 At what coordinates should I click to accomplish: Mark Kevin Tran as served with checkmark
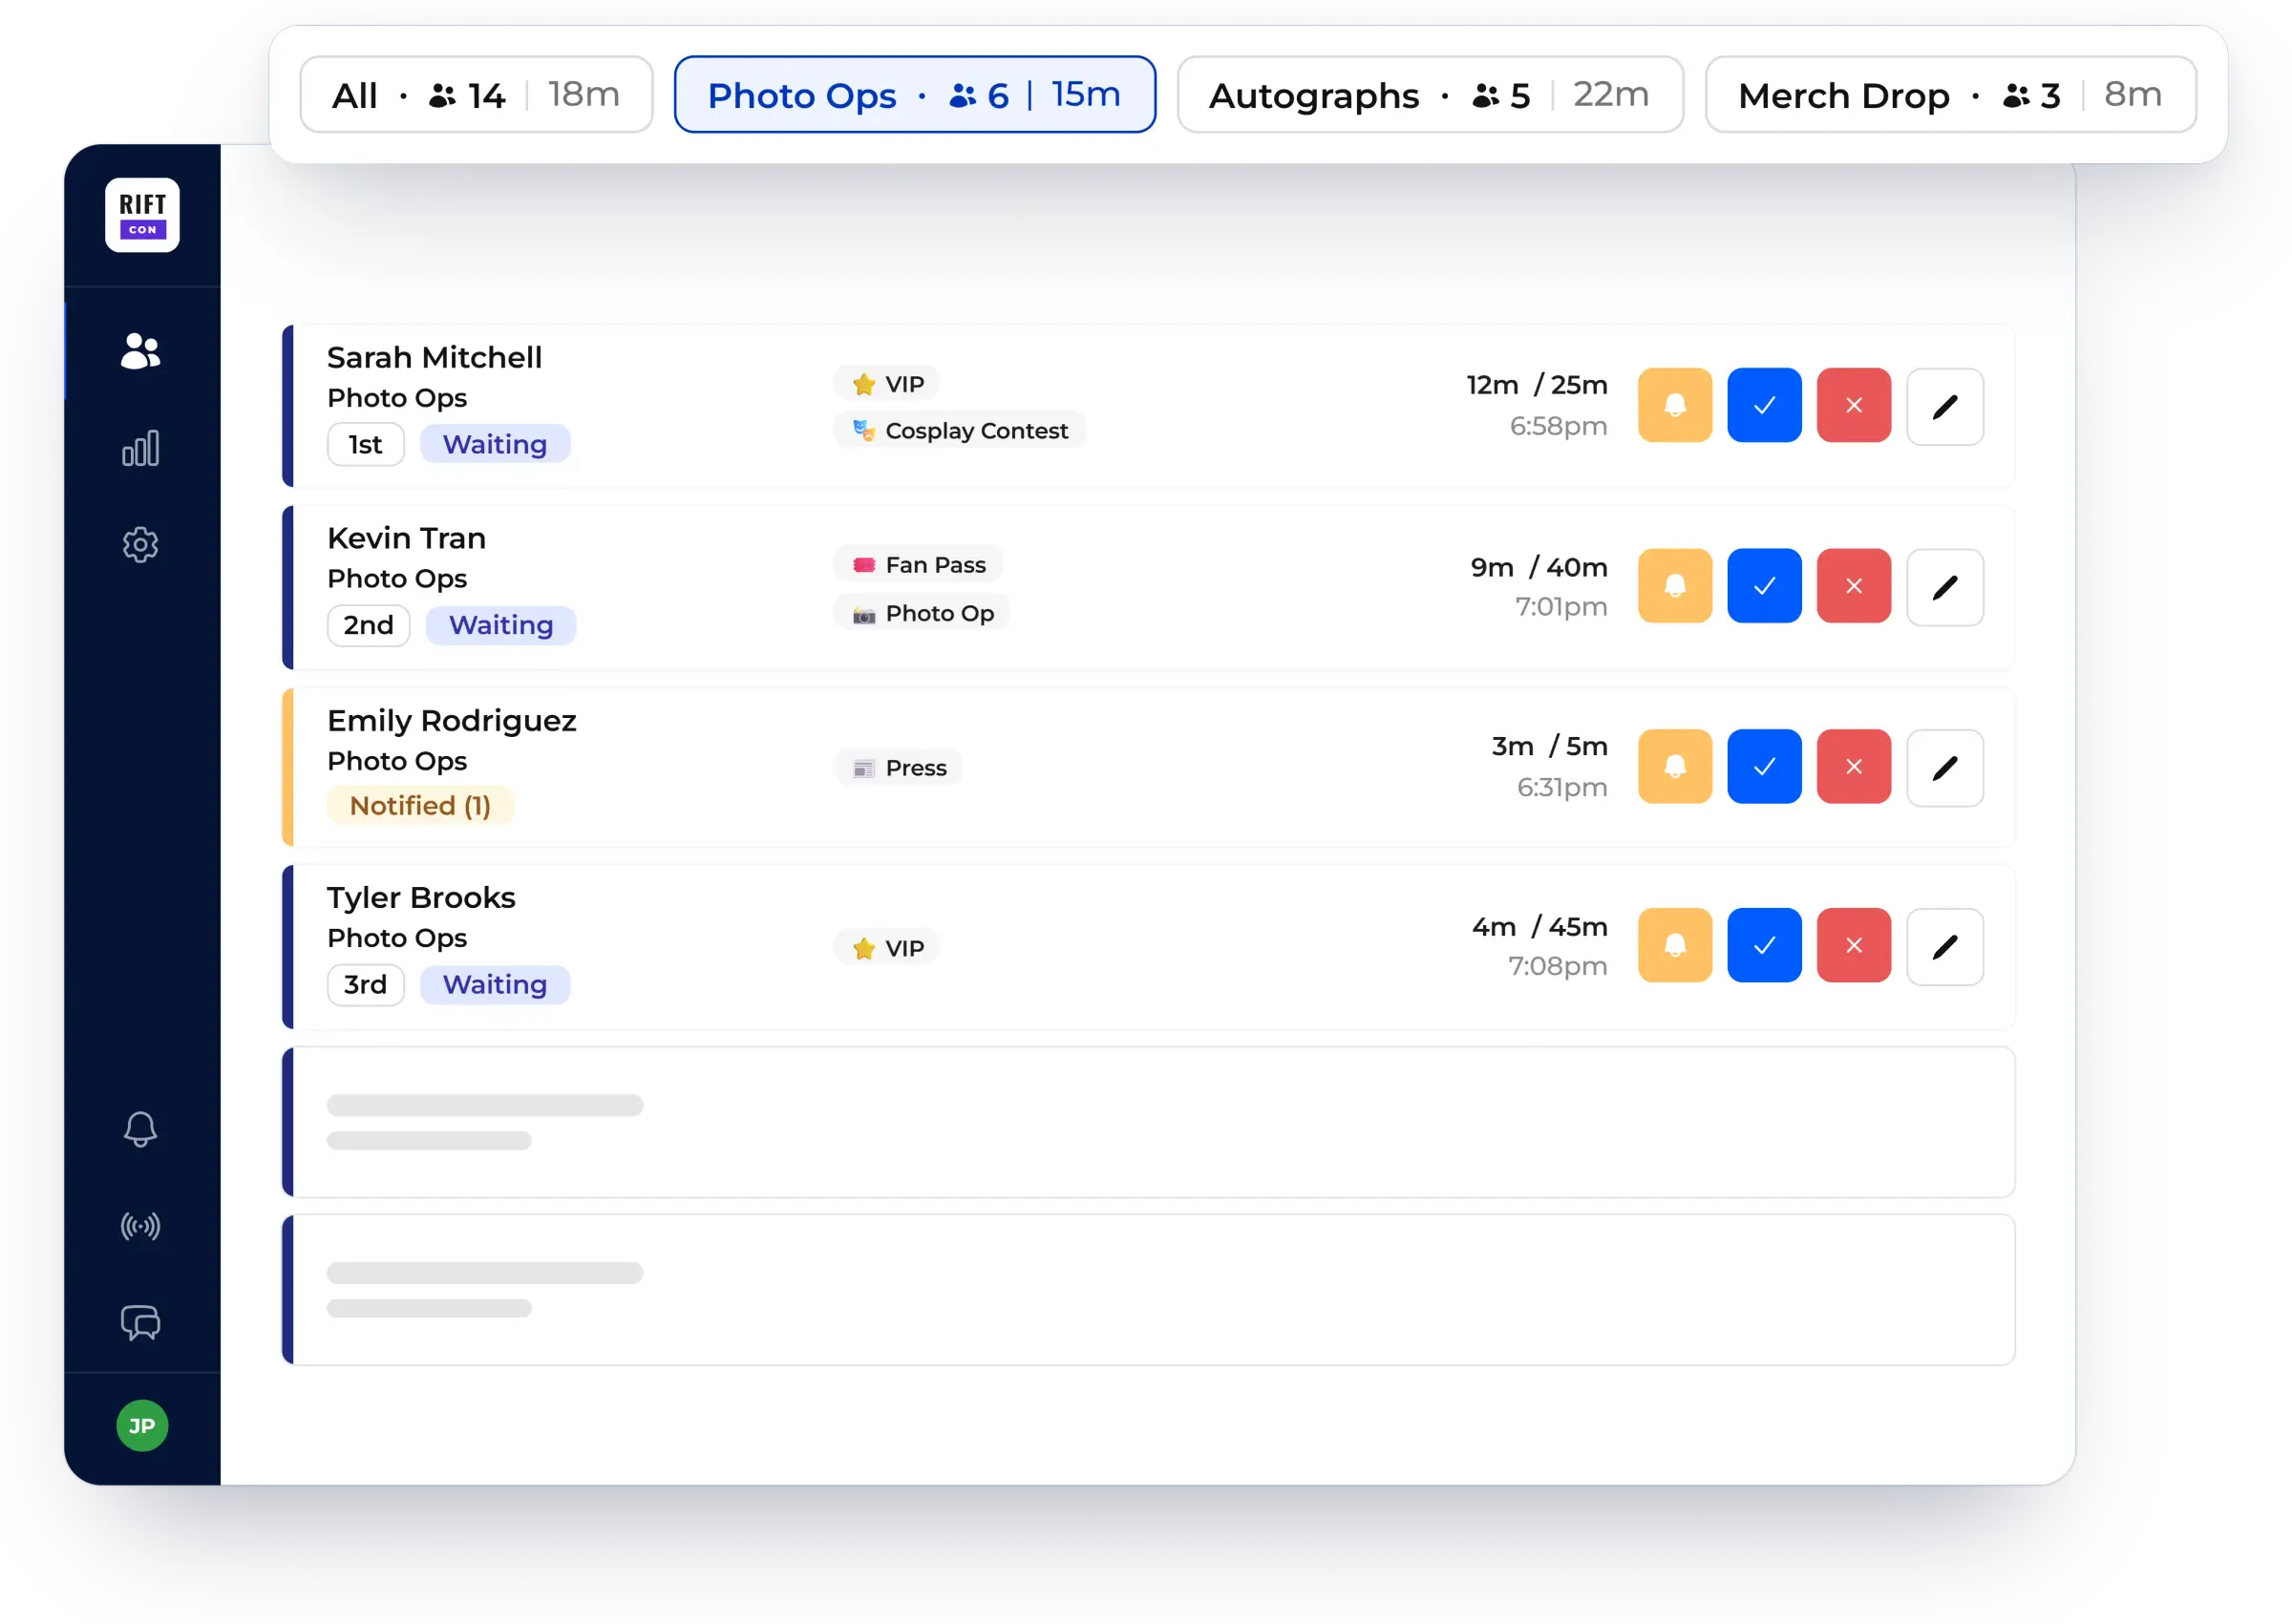1764,586
